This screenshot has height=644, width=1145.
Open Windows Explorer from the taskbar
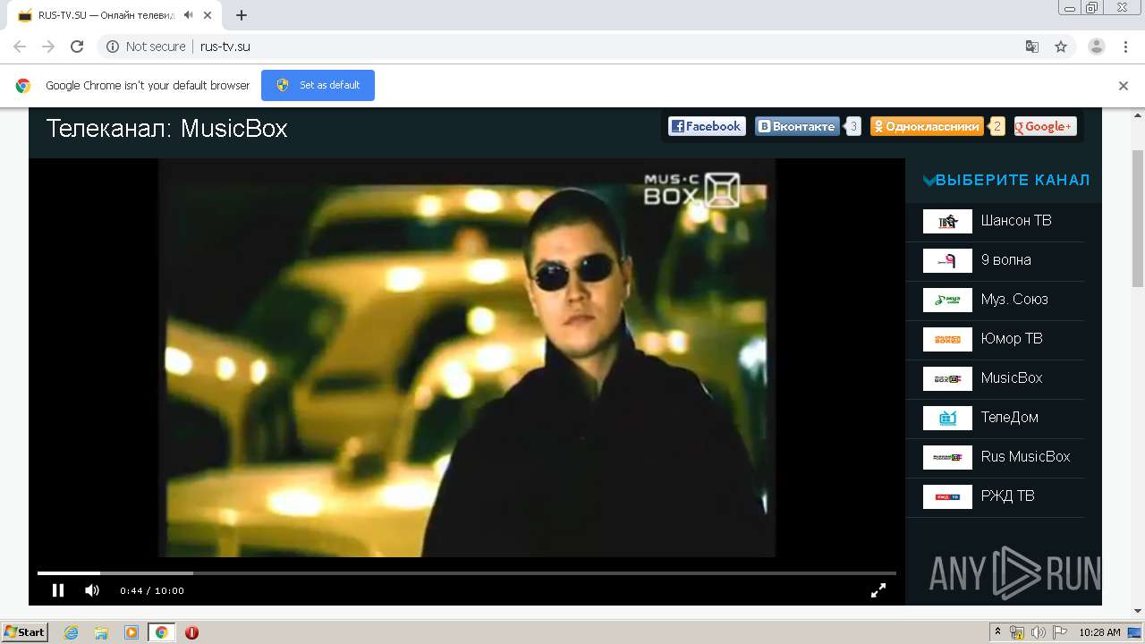(101, 632)
